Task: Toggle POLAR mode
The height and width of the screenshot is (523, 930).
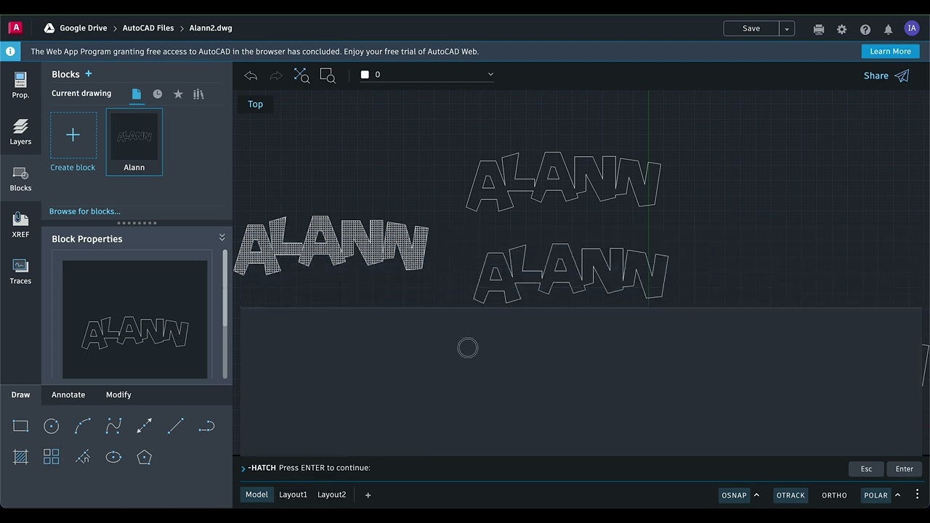Action: tap(876, 495)
